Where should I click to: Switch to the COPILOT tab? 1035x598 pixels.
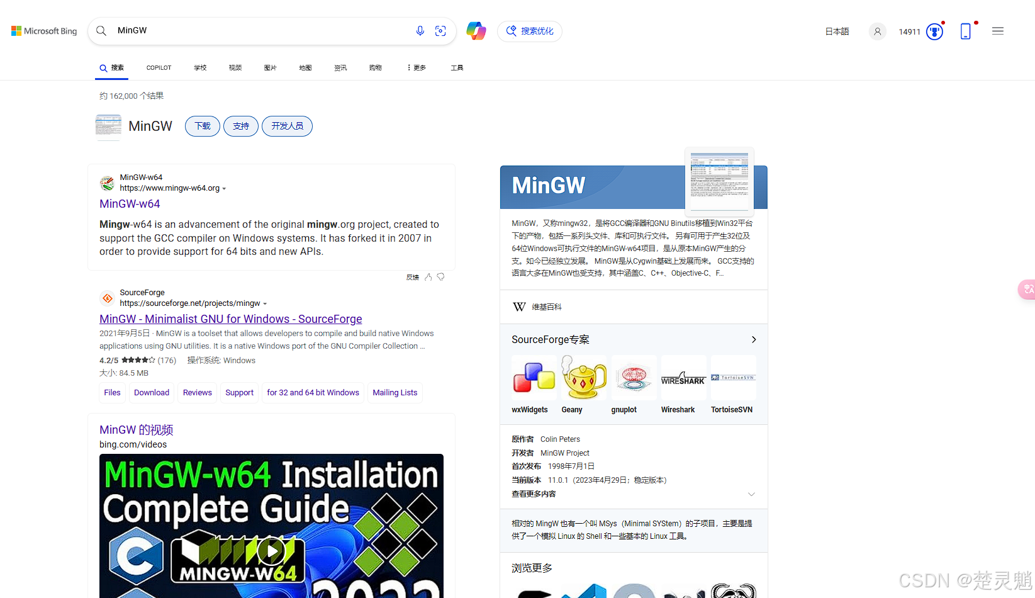[x=159, y=68]
